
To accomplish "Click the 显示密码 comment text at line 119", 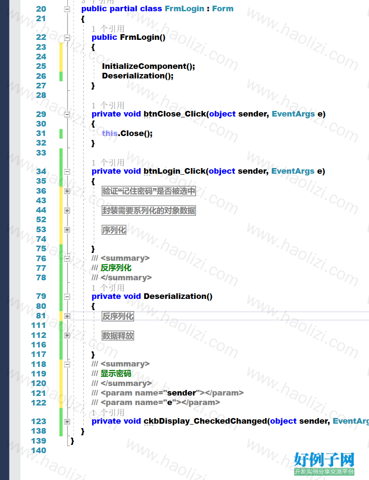I will pyautogui.click(x=116, y=374).
